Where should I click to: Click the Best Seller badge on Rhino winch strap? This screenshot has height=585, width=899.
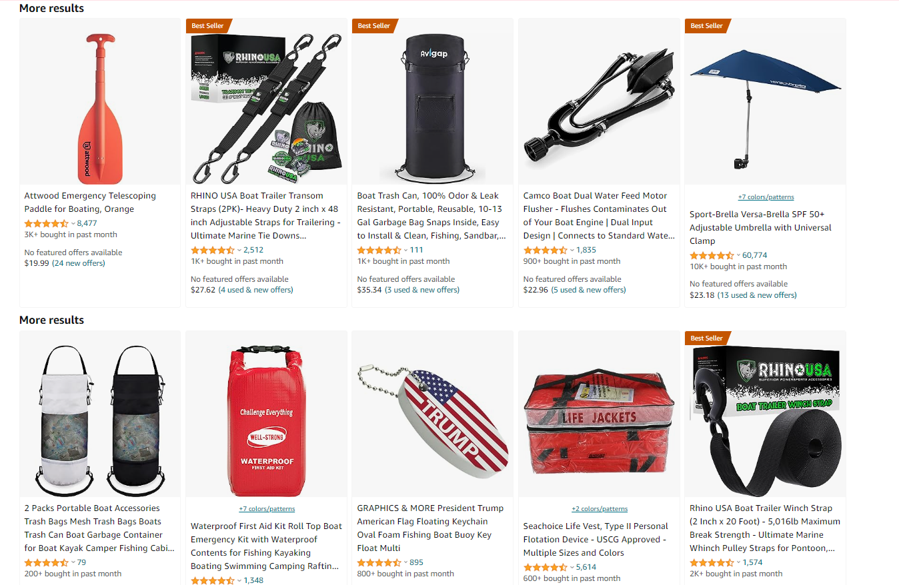click(707, 338)
